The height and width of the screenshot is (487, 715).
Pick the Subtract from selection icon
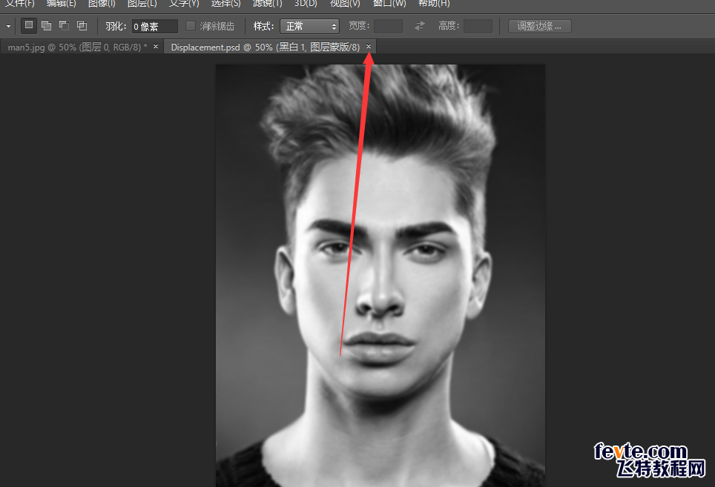[65, 25]
